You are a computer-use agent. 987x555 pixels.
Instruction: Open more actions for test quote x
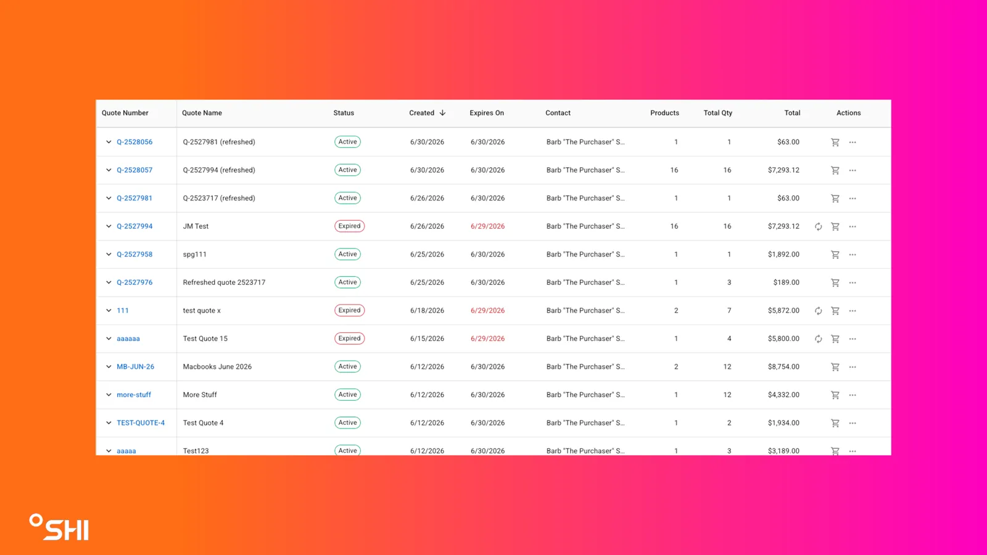[853, 311]
